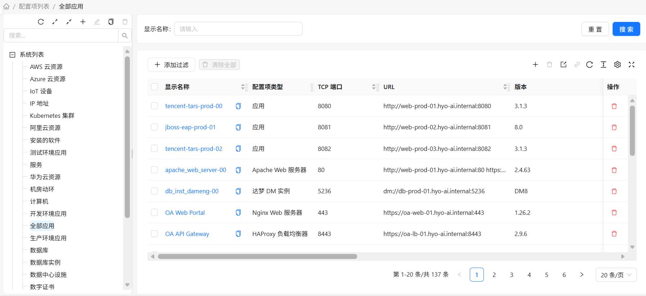Select AWS 云资源 in tree
This screenshot has height=296, width=646.
pos(46,67)
